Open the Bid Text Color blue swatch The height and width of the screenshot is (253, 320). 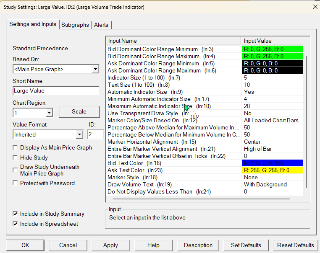(272, 163)
